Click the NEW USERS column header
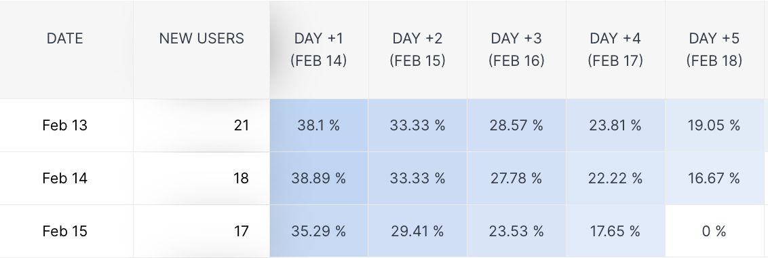The image size is (768, 258). (x=201, y=38)
